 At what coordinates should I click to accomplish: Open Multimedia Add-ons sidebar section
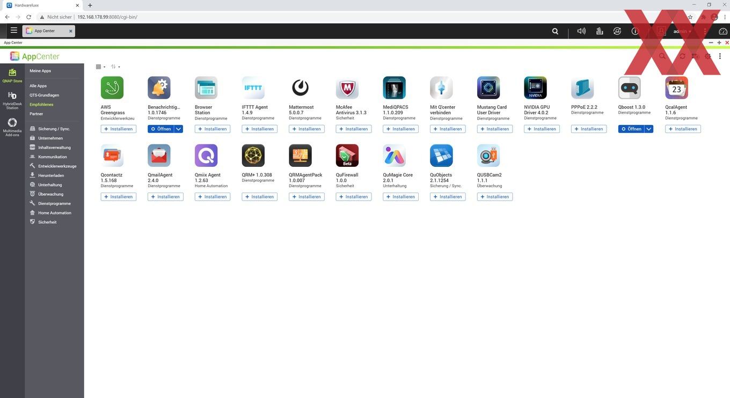click(x=12, y=127)
